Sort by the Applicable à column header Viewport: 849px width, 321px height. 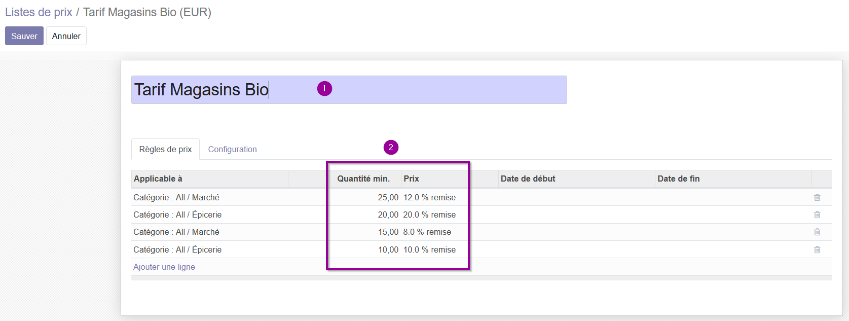pos(210,179)
